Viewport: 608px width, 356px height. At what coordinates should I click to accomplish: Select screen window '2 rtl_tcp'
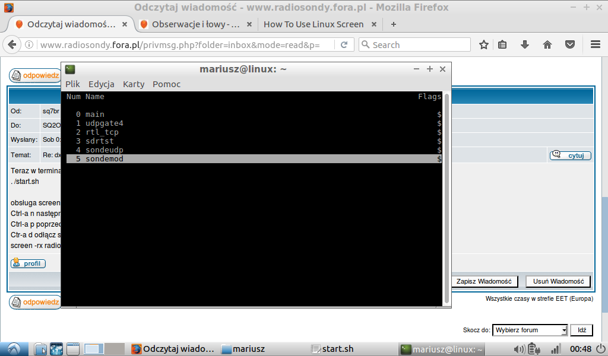pyautogui.click(x=254, y=132)
